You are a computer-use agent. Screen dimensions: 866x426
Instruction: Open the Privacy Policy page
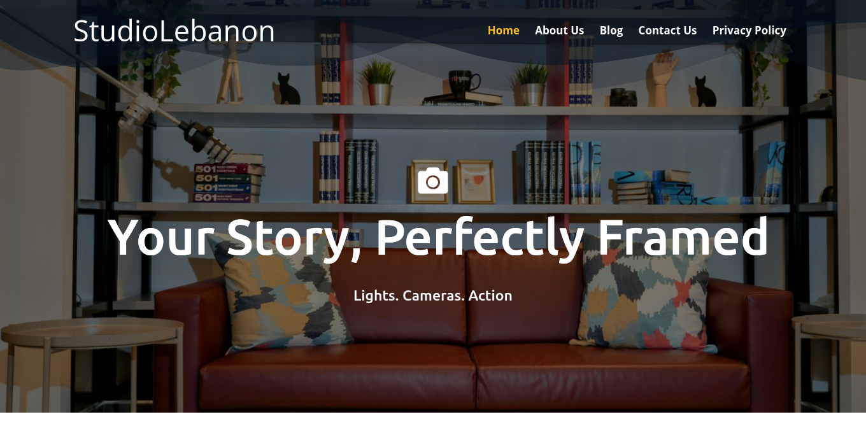[749, 30]
